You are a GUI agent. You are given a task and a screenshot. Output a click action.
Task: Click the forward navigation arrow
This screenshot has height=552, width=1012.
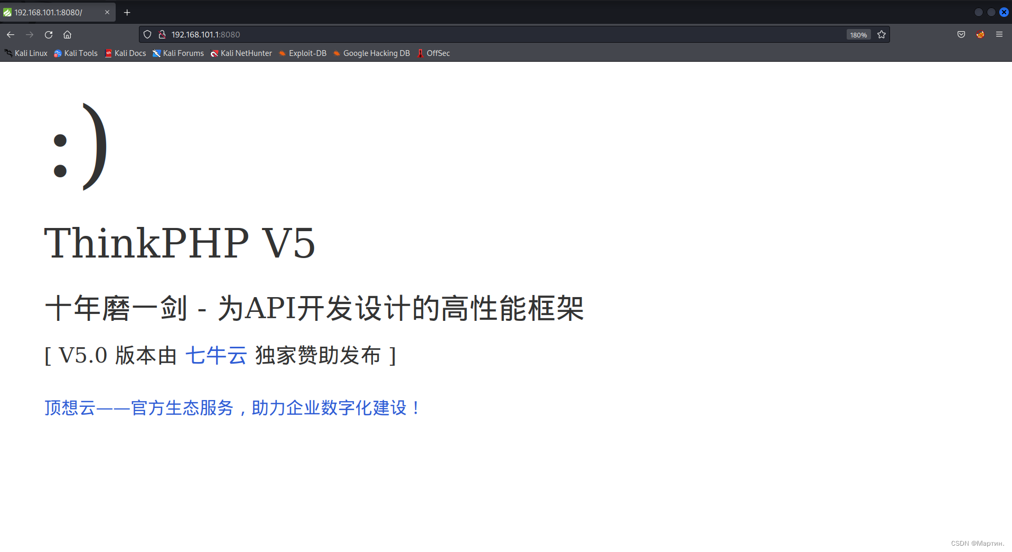pos(30,35)
